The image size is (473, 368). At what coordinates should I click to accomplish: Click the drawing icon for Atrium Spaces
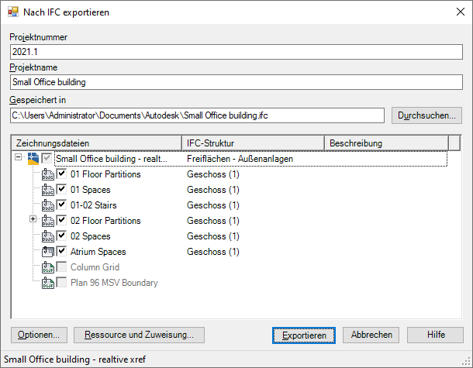(47, 252)
